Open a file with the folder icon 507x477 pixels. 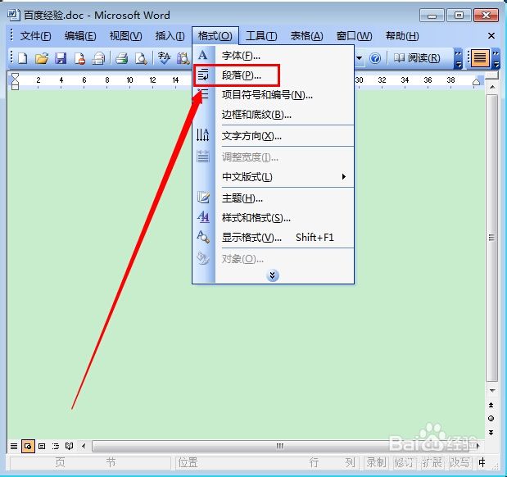[42, 58]
